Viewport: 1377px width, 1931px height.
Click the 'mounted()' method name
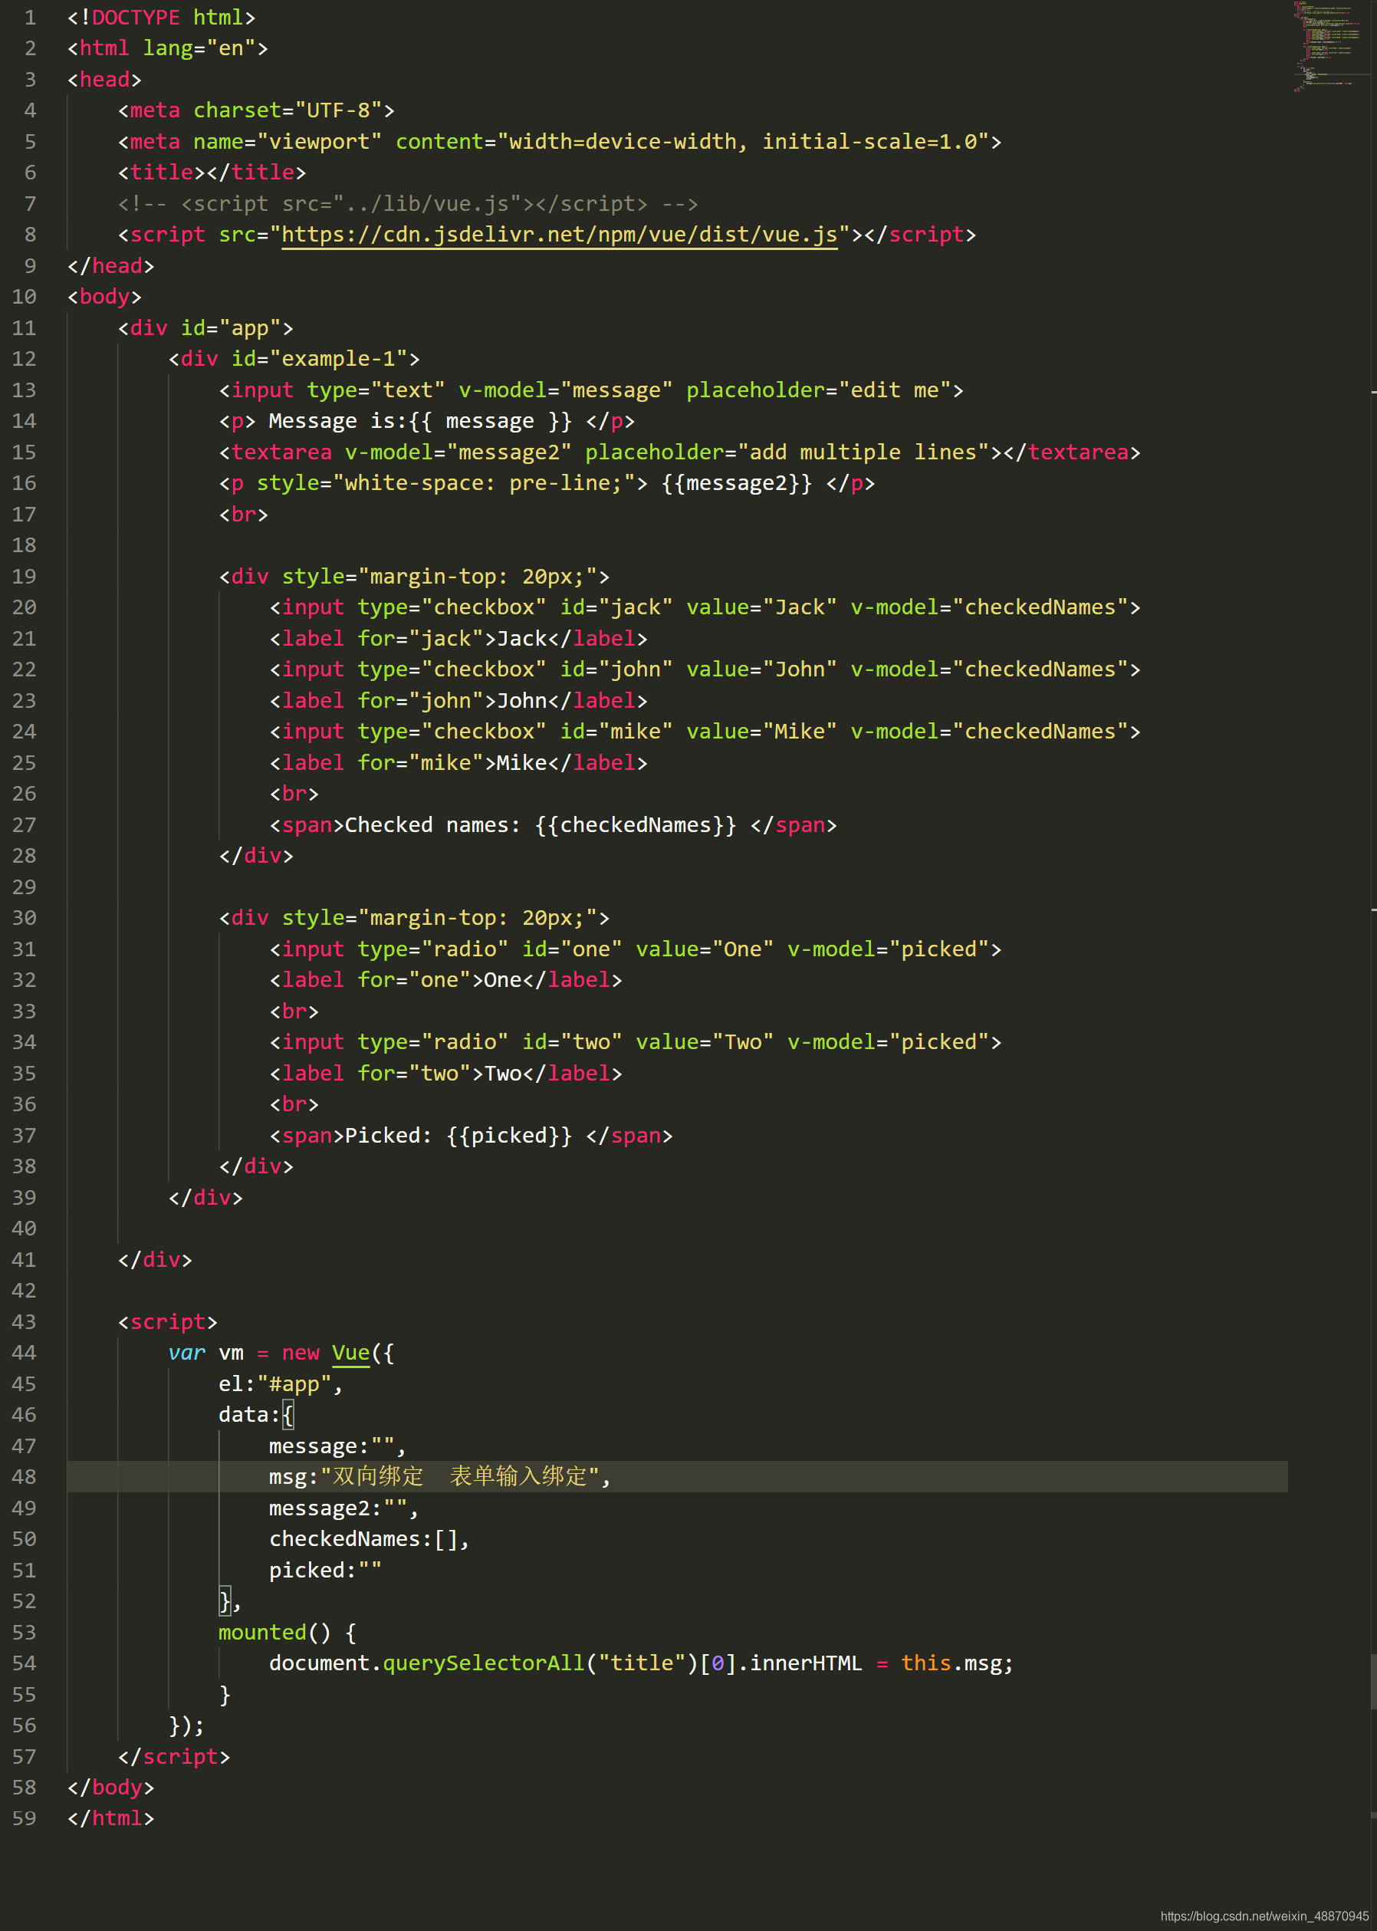pyautogui.click(x=274, y=1632)
